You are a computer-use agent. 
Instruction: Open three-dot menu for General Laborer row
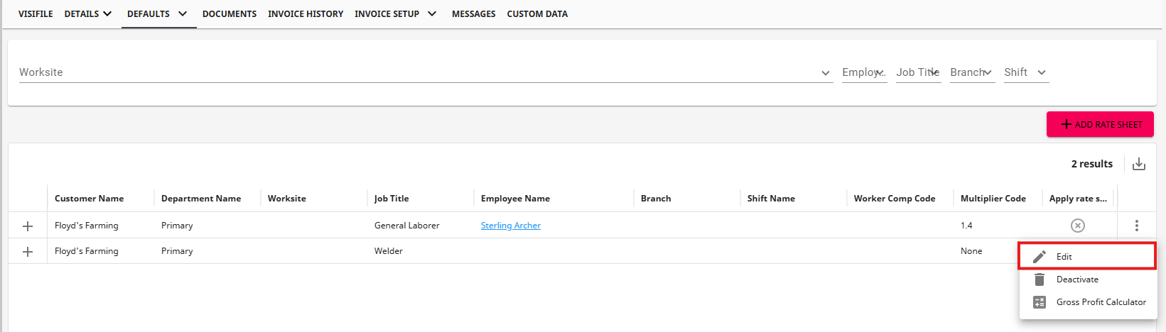click(1137, 226)
